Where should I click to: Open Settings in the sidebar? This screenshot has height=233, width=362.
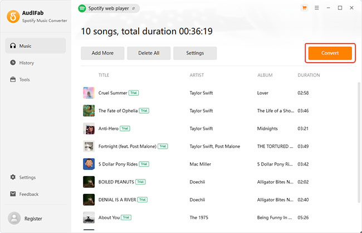(36, 177)
